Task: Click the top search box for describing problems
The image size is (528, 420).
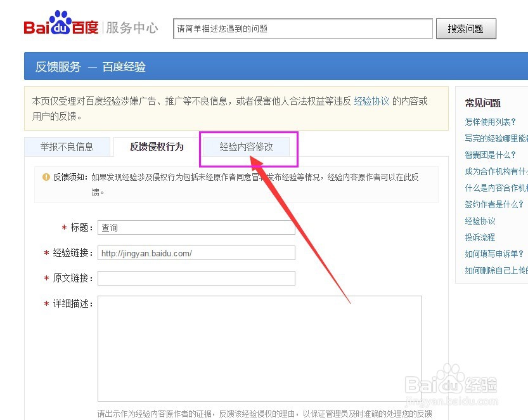Action: pos(302,29)
